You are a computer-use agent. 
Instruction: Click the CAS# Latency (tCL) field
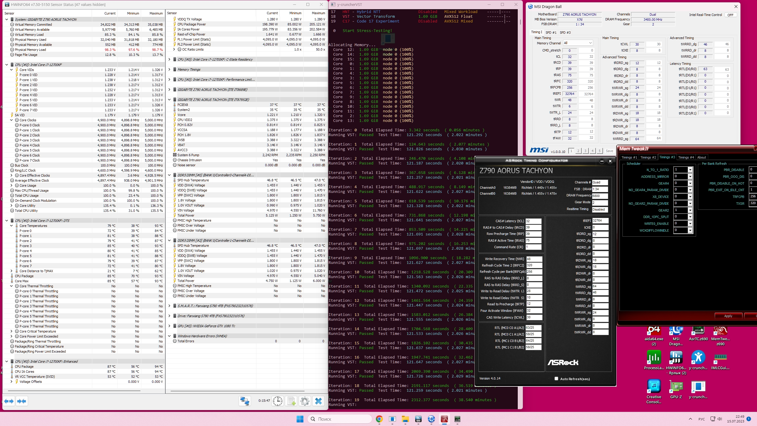[533, 221]
